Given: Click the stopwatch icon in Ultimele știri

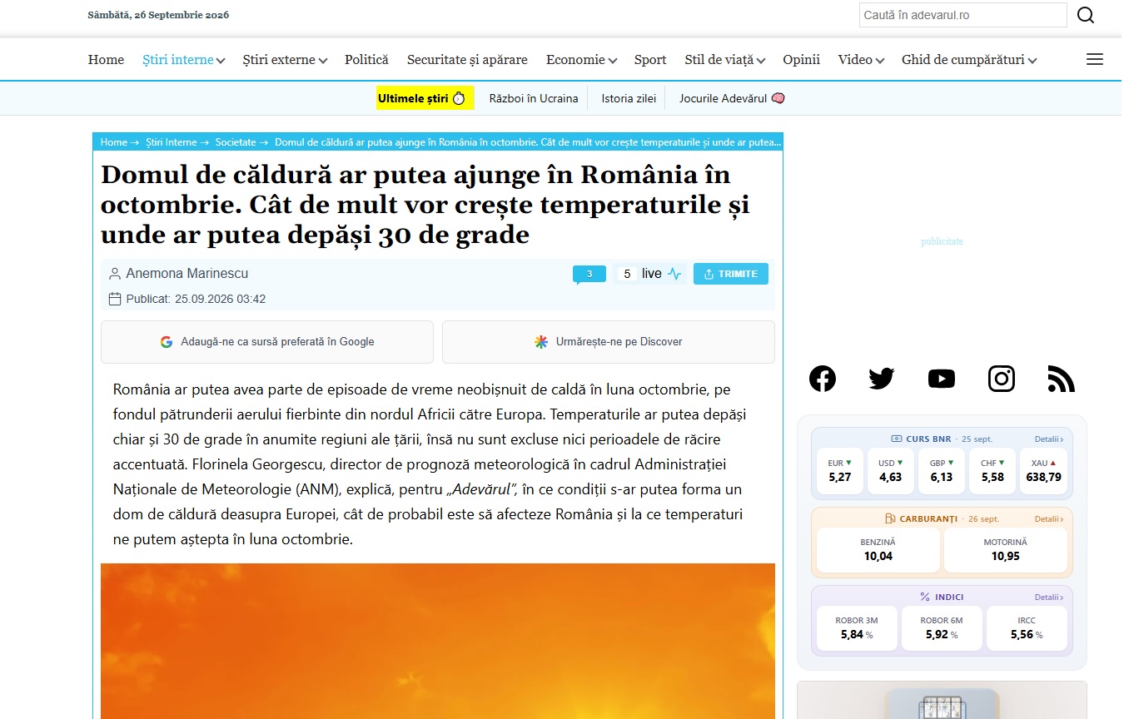Looking at the screenshot, I should [x=459, y=98].
